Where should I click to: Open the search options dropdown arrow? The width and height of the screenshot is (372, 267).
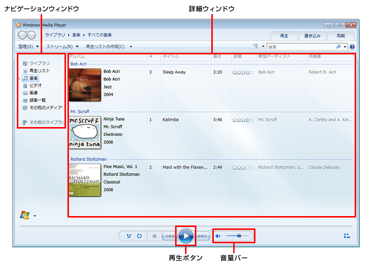coord(345,47)
